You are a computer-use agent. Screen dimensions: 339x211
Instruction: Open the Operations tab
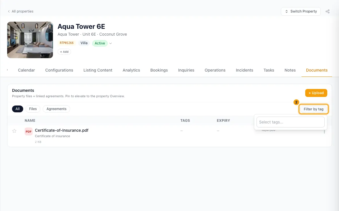click(215, 70)
